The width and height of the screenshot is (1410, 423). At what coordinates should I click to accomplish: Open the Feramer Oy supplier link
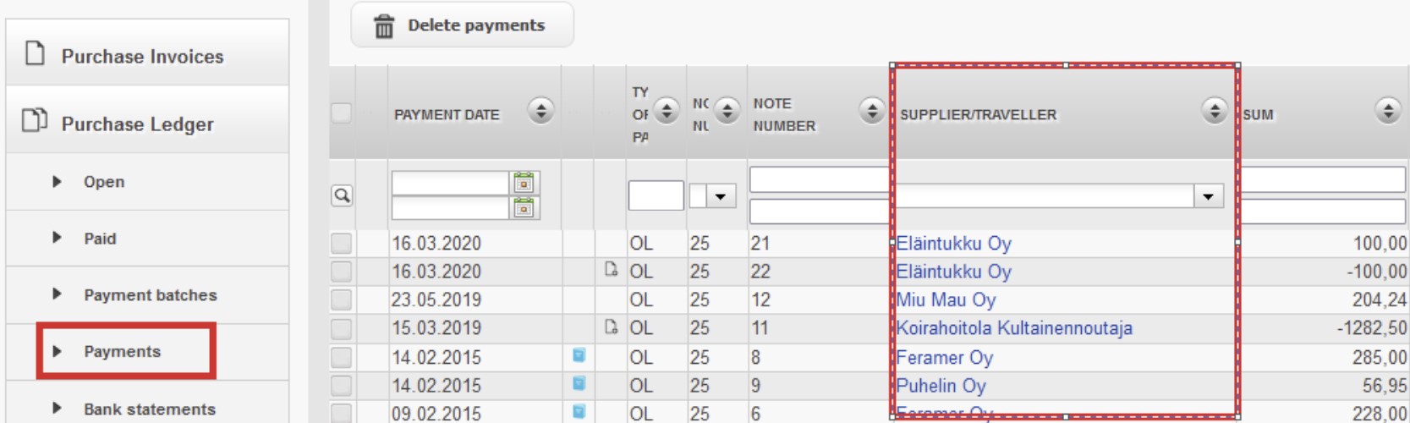coord(944,358)
